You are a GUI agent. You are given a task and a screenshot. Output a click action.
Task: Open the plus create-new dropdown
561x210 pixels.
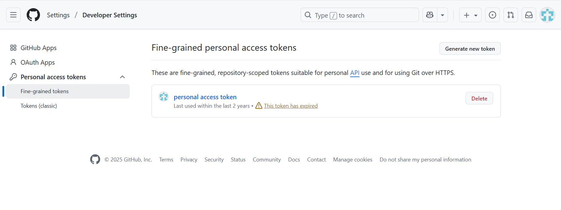click(x=470, y=15)
